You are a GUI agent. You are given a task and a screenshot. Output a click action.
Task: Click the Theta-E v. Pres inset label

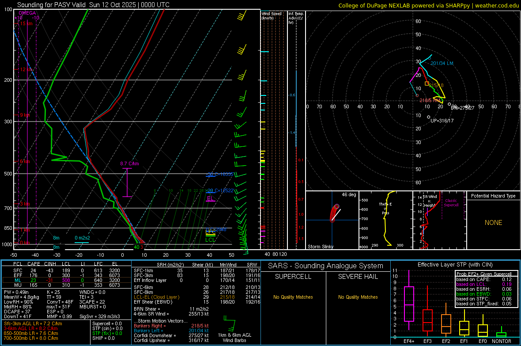pos(385,208)
